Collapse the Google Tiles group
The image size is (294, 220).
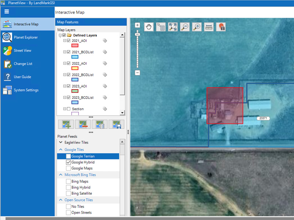coord(61,150)
